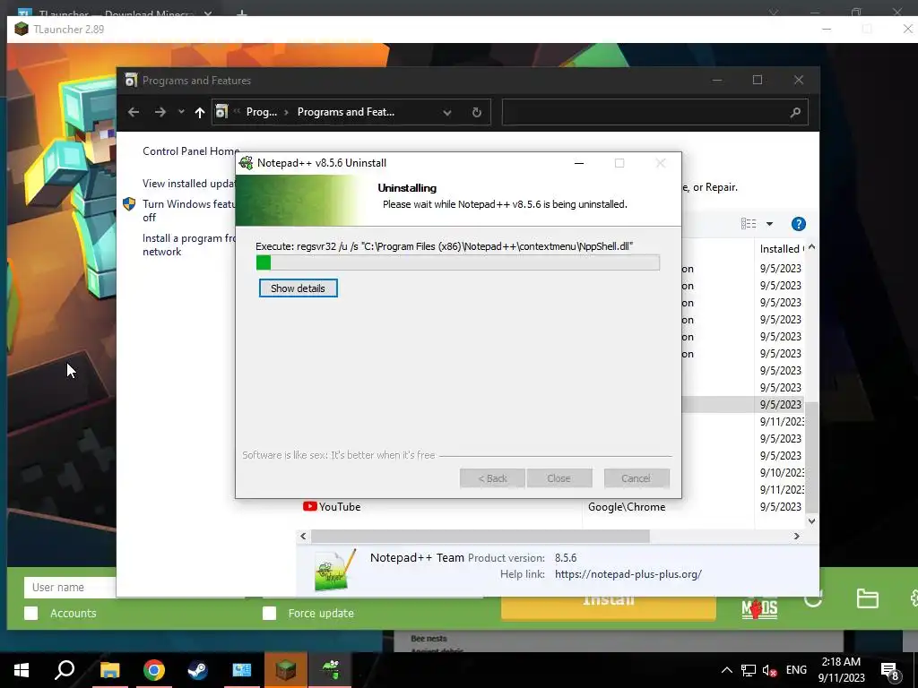918x688 pixels.
Task: Minimize the Notepad++ uninstall dialog
Action: (579, 163)
